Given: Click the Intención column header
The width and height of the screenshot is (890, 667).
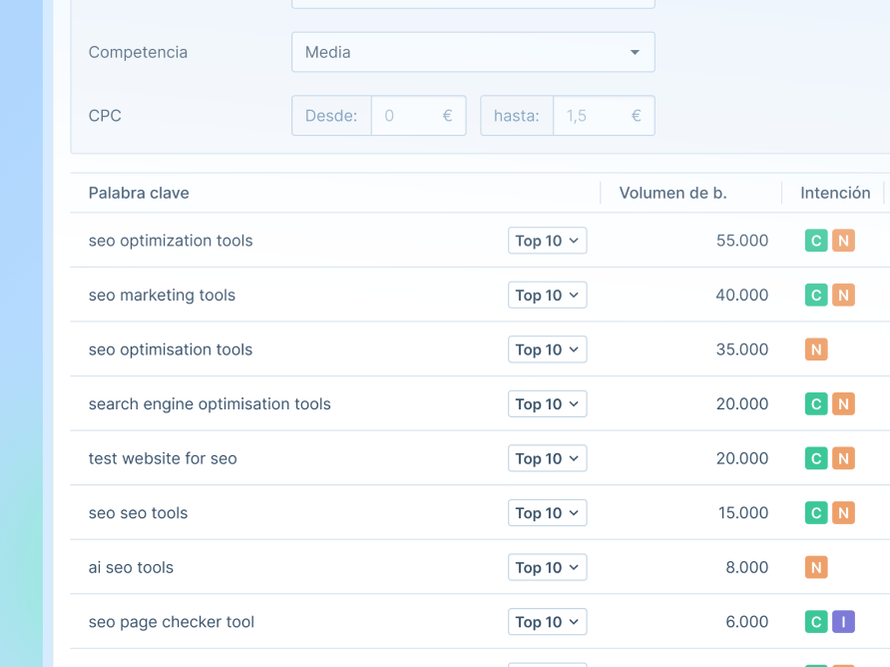Looking at the screenshot, I should point(835,193).
